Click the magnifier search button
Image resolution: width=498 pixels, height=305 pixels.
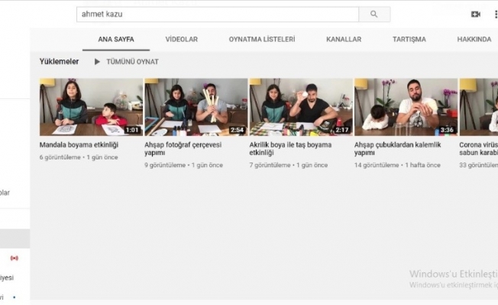[x=373, y=14]
